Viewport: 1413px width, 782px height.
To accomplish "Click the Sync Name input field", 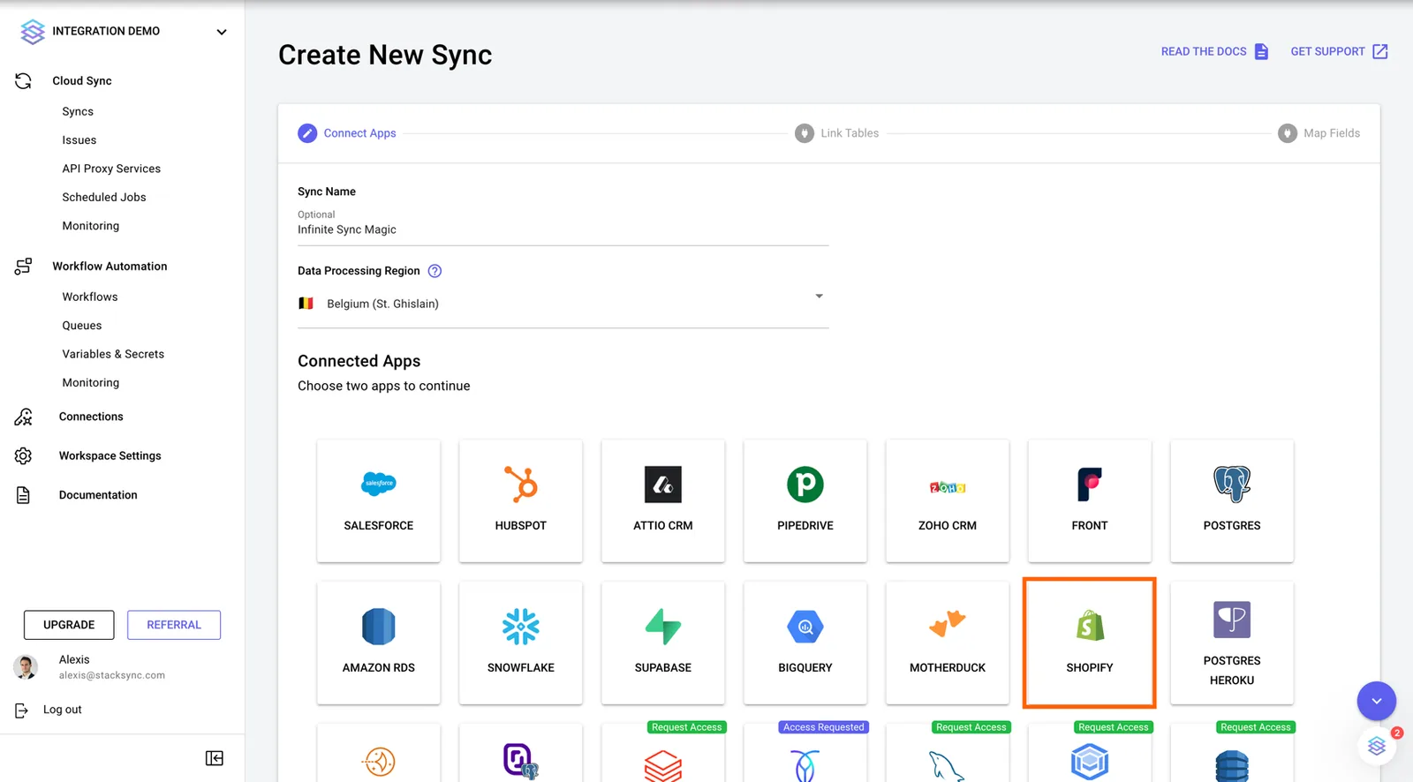I will [563, 229].
